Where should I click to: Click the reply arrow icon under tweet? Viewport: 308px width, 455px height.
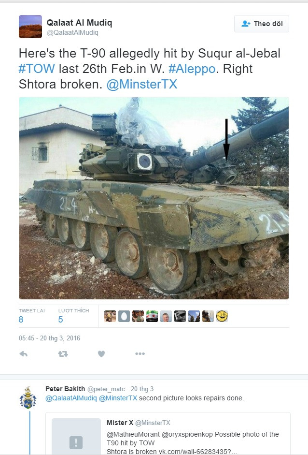pyautogui.click(x=24, y=354)
